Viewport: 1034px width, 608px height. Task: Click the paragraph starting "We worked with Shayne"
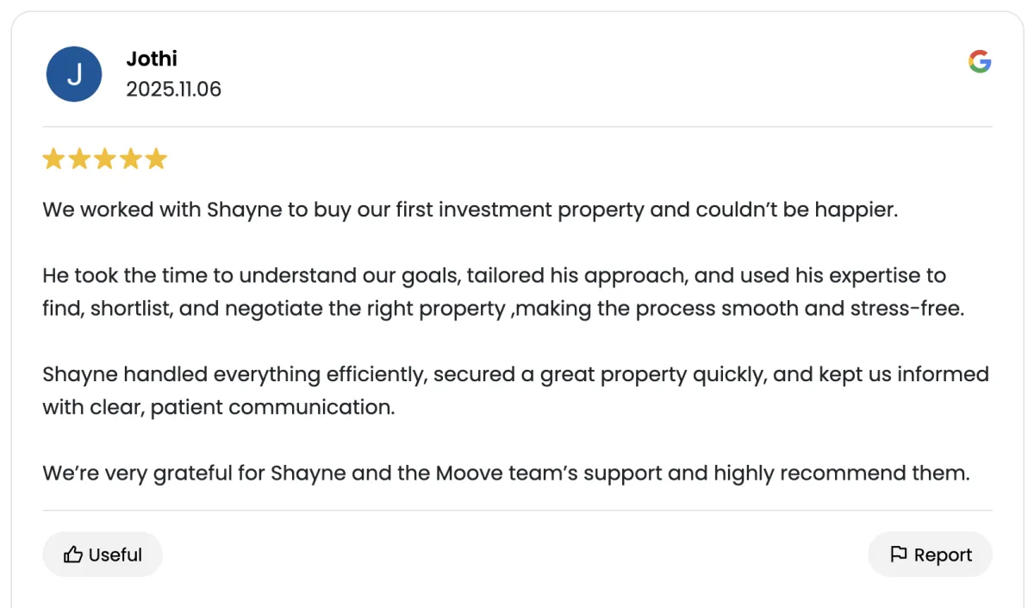tap(470, 210)
